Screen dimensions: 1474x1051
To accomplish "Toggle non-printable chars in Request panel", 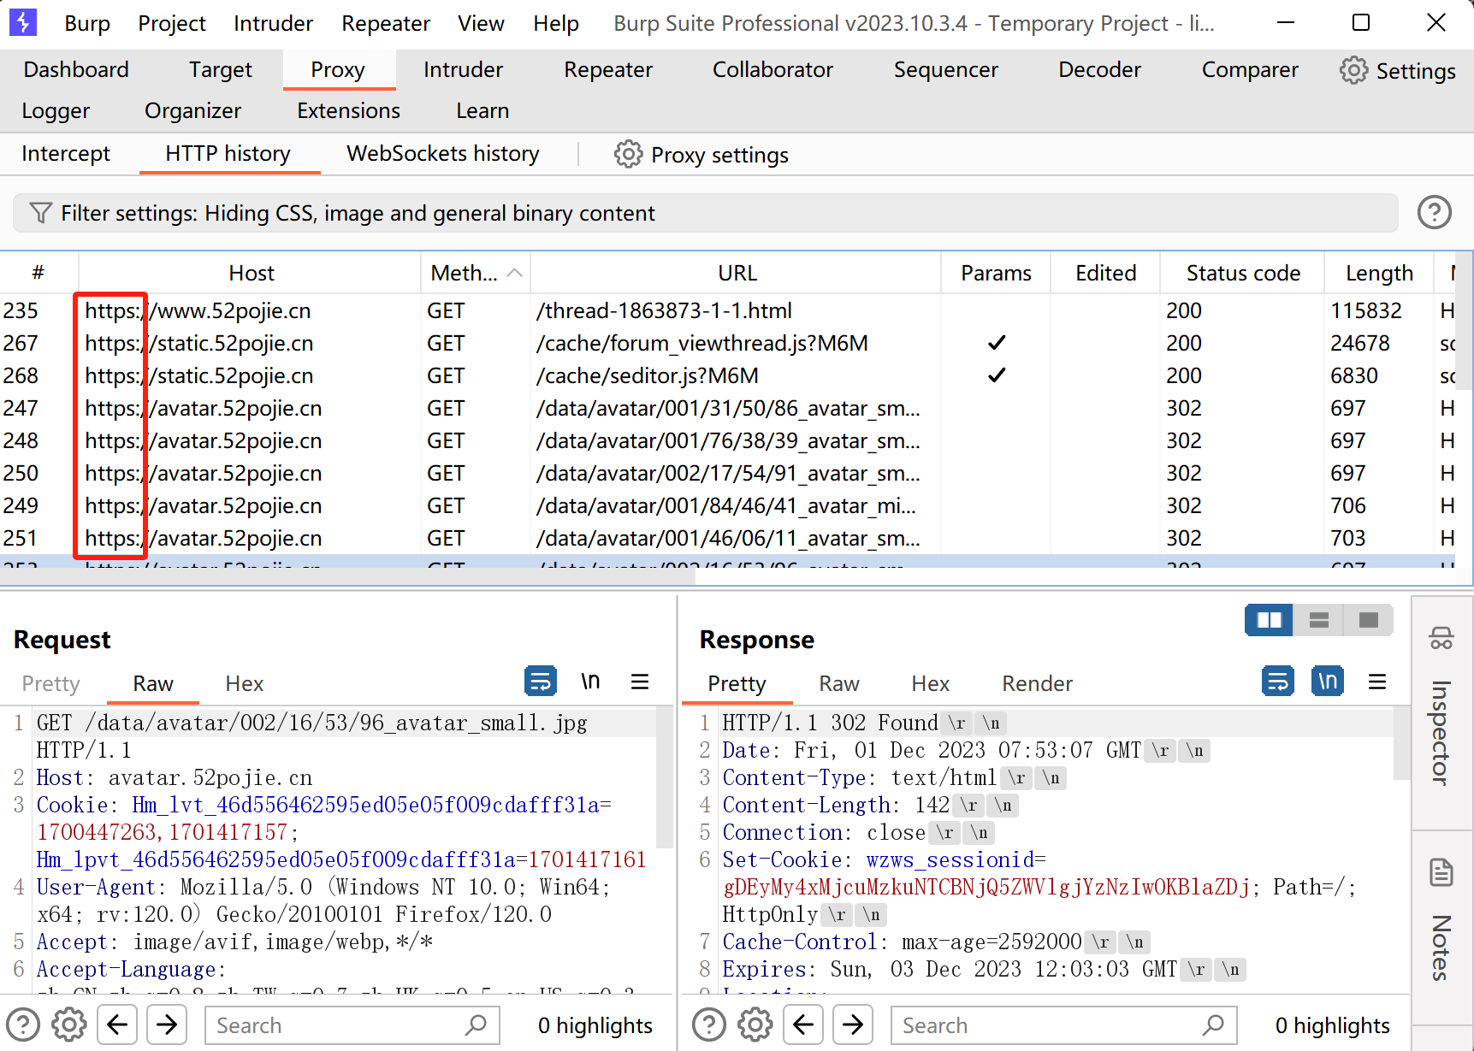I will click(590, 682).
